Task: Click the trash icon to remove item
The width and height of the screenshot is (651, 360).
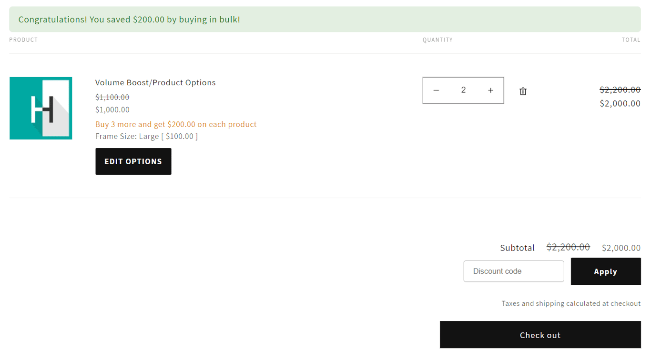Action: point(523,91)
